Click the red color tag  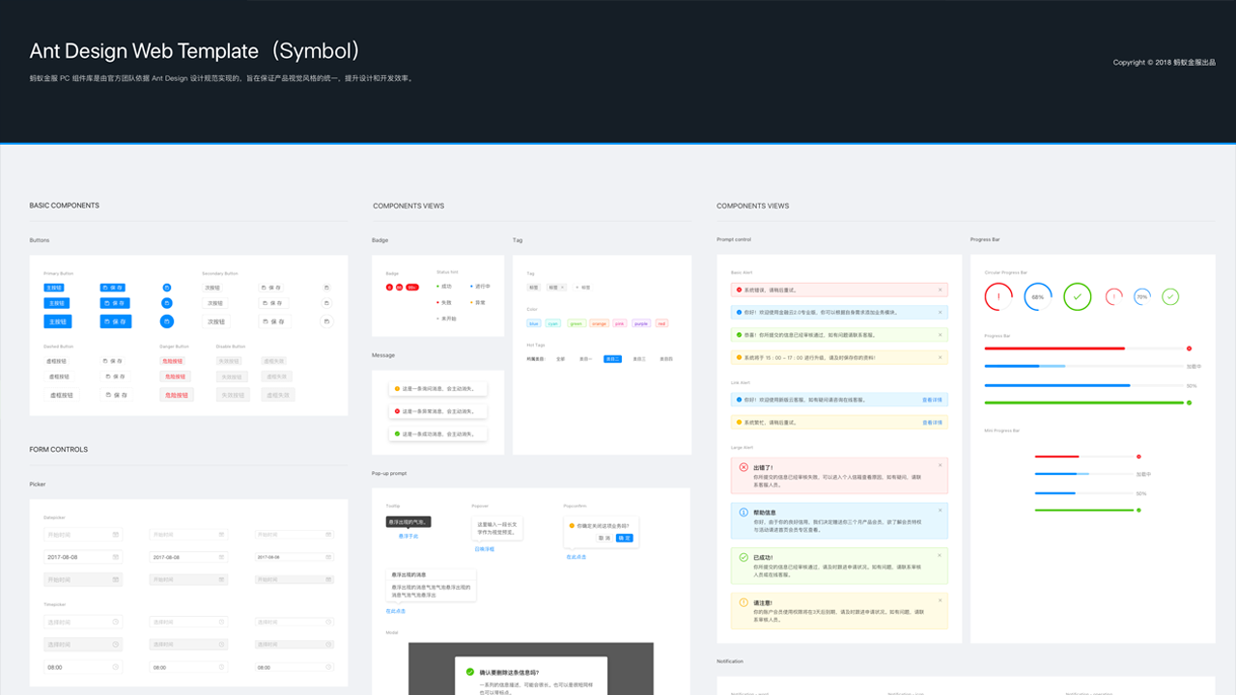pyautogui.click(x=661, y=323)
